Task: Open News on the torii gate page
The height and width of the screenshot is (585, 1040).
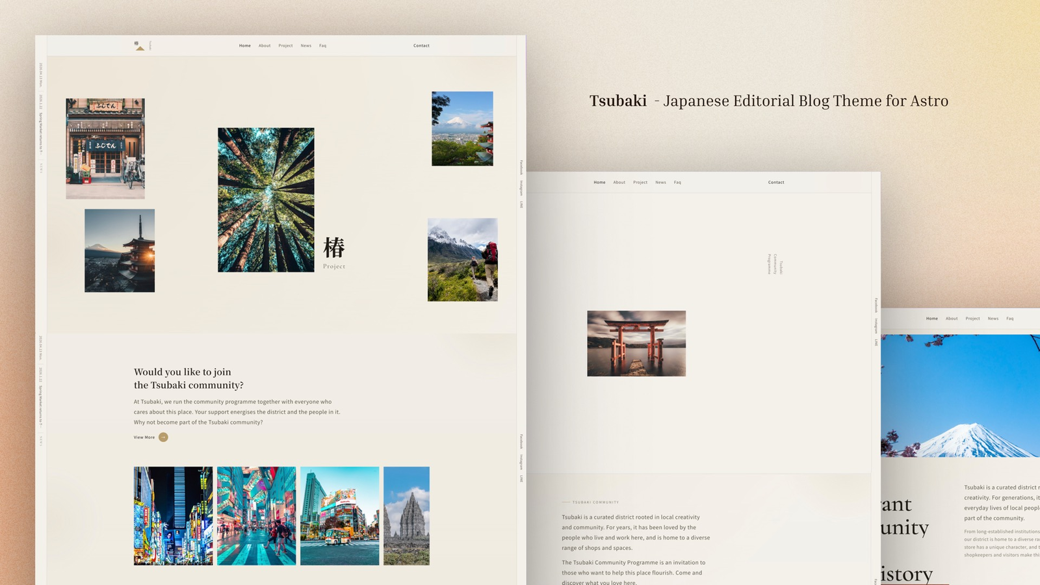Action: 661,183
